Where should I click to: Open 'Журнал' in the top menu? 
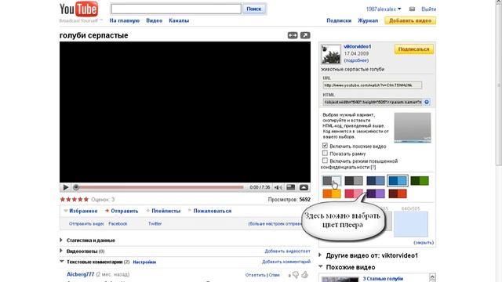click(x=368, y=20)
